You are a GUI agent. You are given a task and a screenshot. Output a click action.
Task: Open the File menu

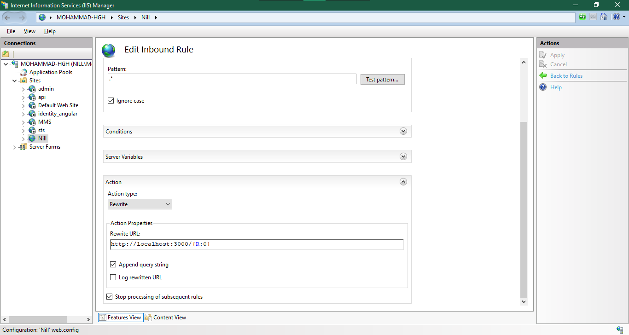[11, 31]
